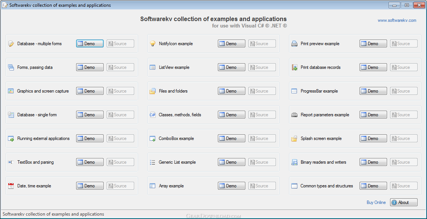Screen dimensions: 427x219
Task: Click the Source button for Database - multiple forms
Action: (x=120, y=44)
